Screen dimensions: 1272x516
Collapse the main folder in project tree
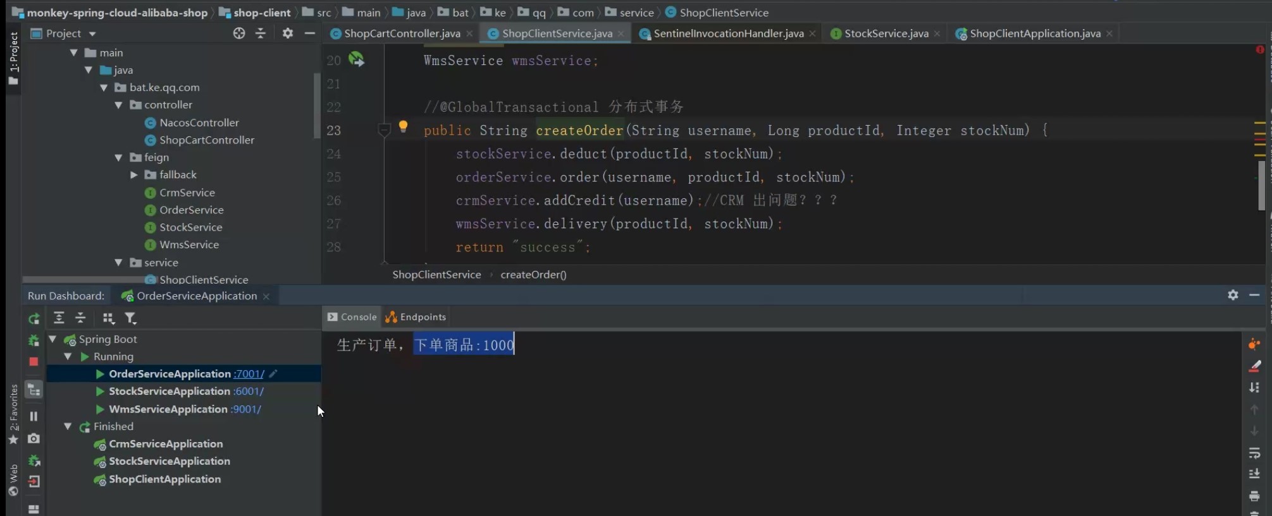pos(74,52)
